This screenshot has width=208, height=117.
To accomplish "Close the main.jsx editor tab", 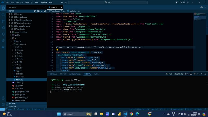I will point(61,7).
